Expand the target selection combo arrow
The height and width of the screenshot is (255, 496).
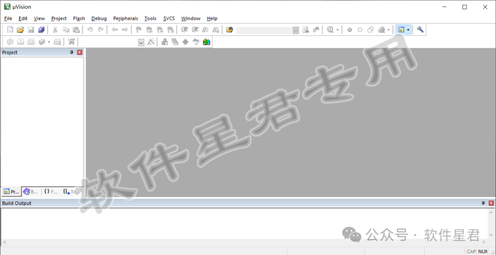coord(141,42)
